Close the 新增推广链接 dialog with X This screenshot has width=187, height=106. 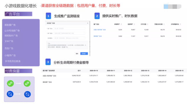point(88,23)
